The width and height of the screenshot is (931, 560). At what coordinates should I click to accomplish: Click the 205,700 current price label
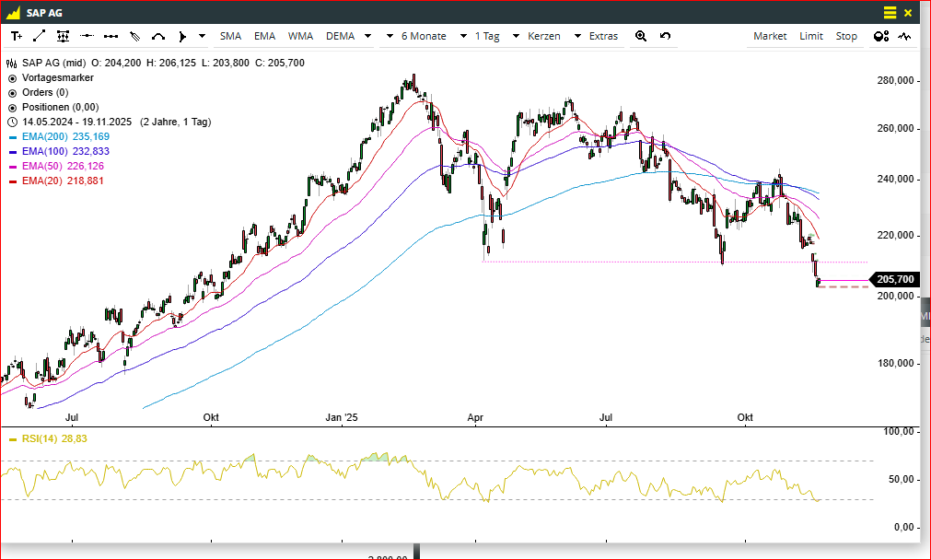[x=894, y=279]
